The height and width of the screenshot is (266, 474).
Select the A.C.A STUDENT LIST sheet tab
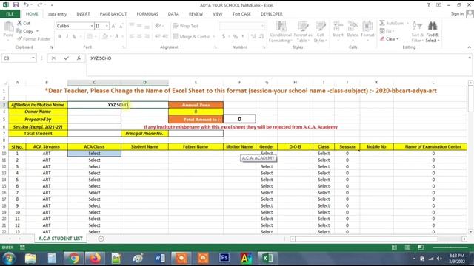[x=60, y=239]
